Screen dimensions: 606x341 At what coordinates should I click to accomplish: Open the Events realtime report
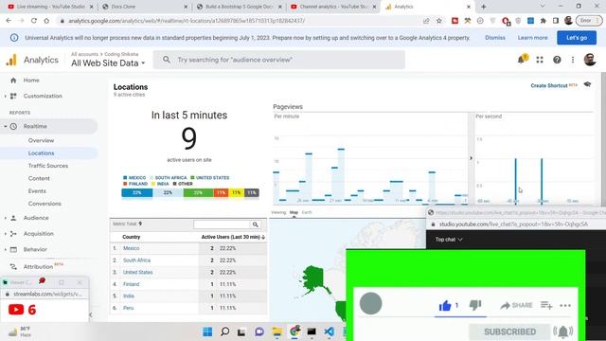(37, 191)
